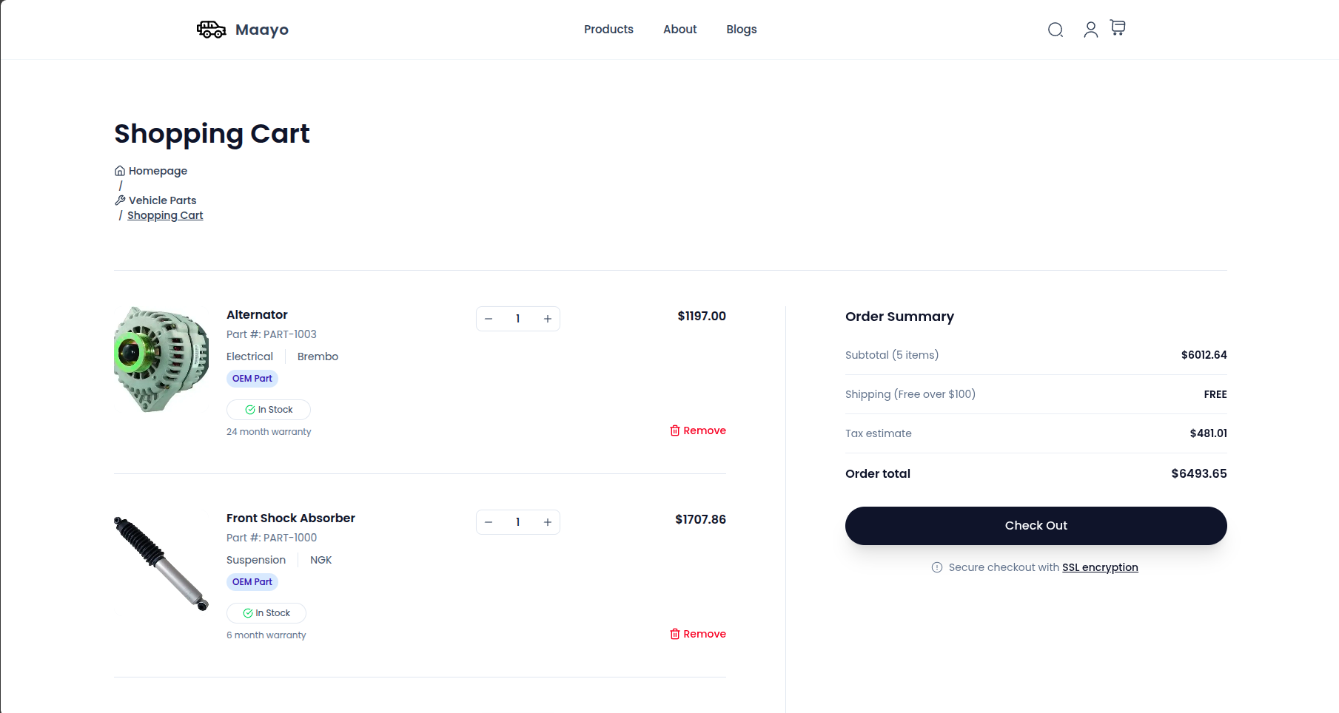Click the trash icon for Front Shock Absorber

tap(674, 634)
